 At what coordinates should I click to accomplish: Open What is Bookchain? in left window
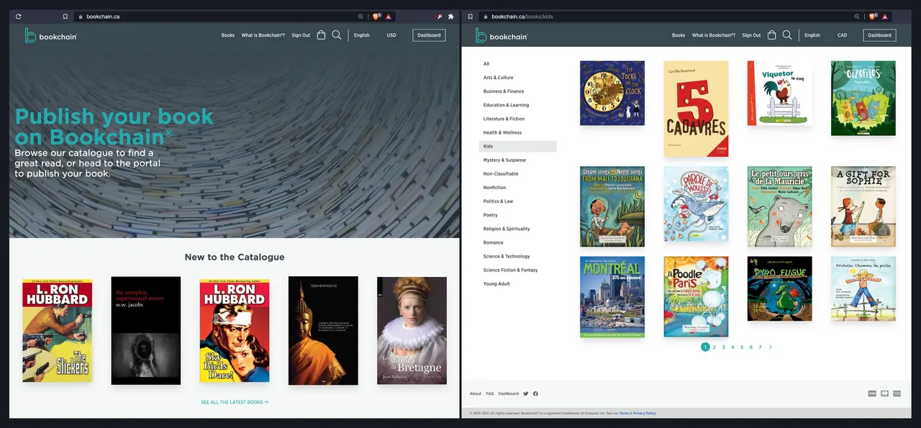pos(263,35)
